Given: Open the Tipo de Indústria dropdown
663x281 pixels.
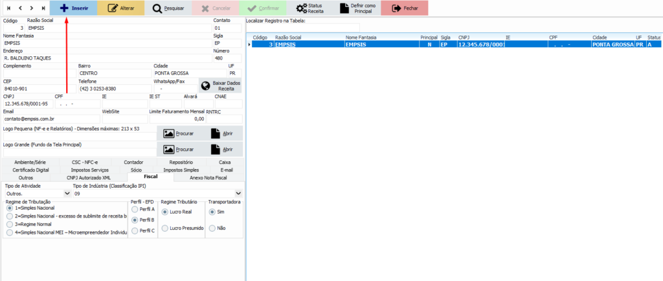Looking at the screenshot, I should pyautogui.click(x=238, y=193).
